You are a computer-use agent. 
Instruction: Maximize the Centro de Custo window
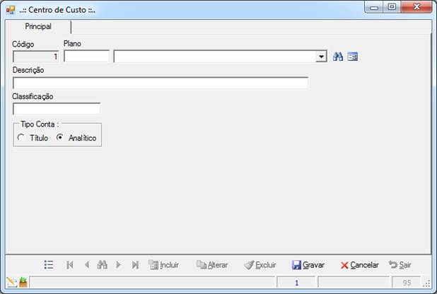tap(392, 7)
